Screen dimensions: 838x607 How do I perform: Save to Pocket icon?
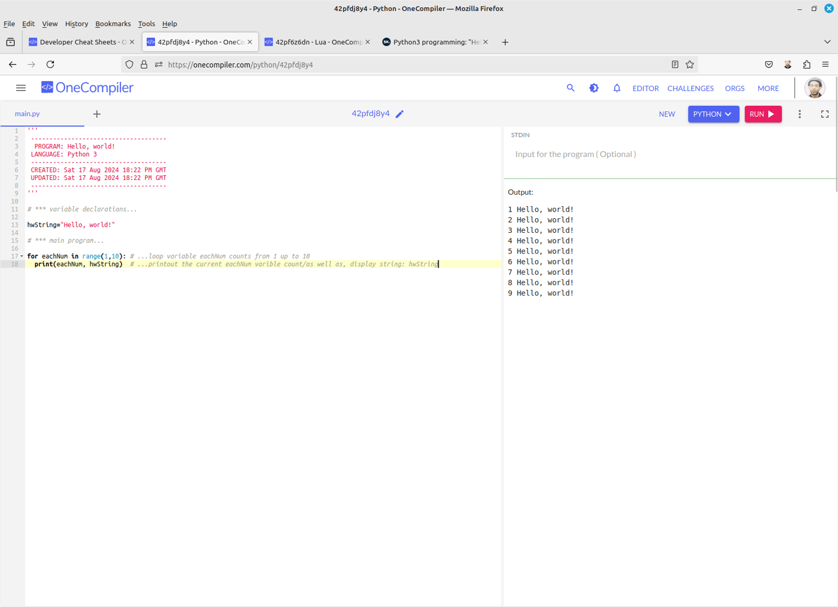pos(769,64)
